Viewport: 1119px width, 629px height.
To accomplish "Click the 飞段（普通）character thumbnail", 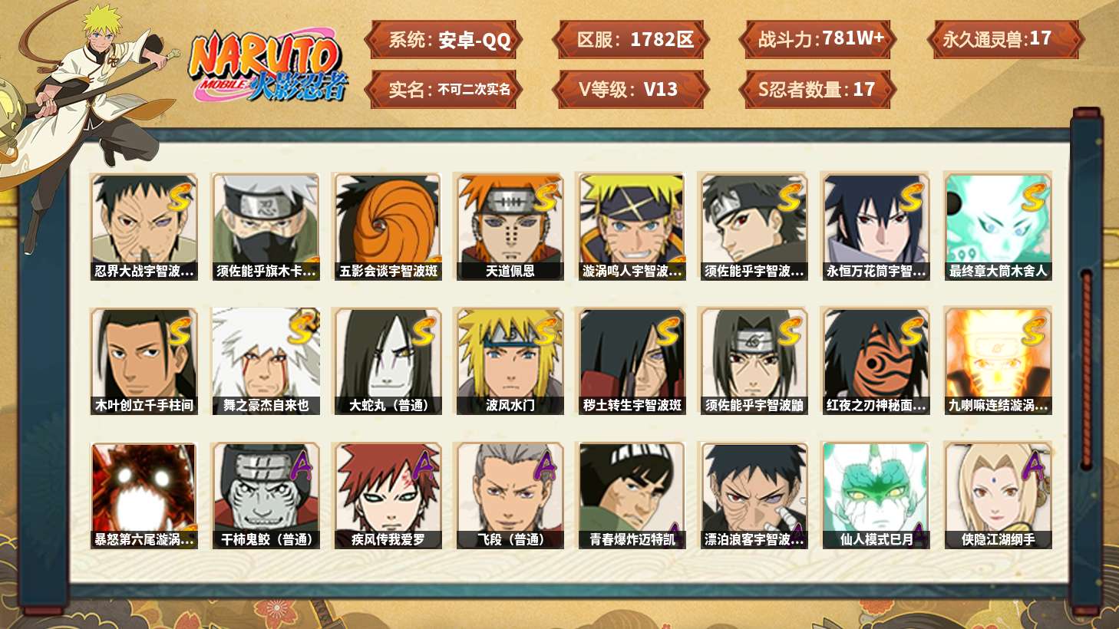I will (510, 496).
